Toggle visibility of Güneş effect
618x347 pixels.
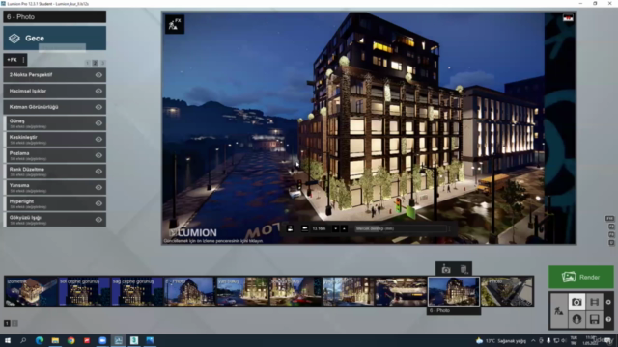point(98,123)
